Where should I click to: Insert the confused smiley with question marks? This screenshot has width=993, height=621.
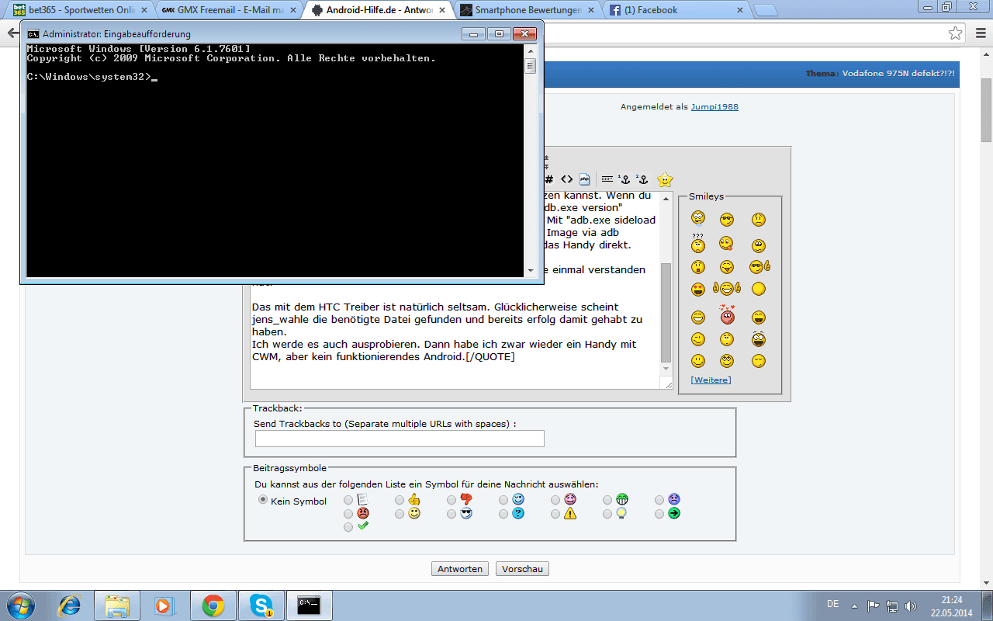click(x=698, y=244)
